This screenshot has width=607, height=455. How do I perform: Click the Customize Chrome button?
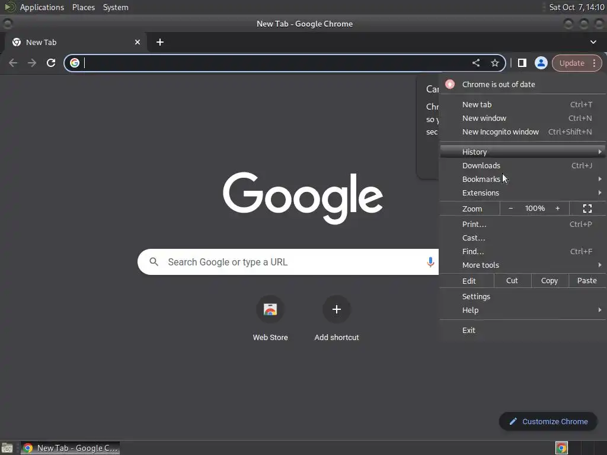548,421
